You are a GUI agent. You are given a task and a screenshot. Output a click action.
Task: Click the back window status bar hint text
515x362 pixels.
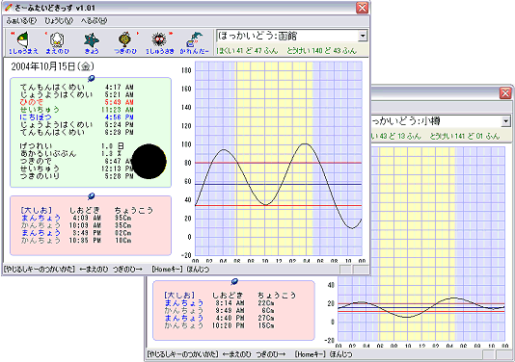coord(249,354)
